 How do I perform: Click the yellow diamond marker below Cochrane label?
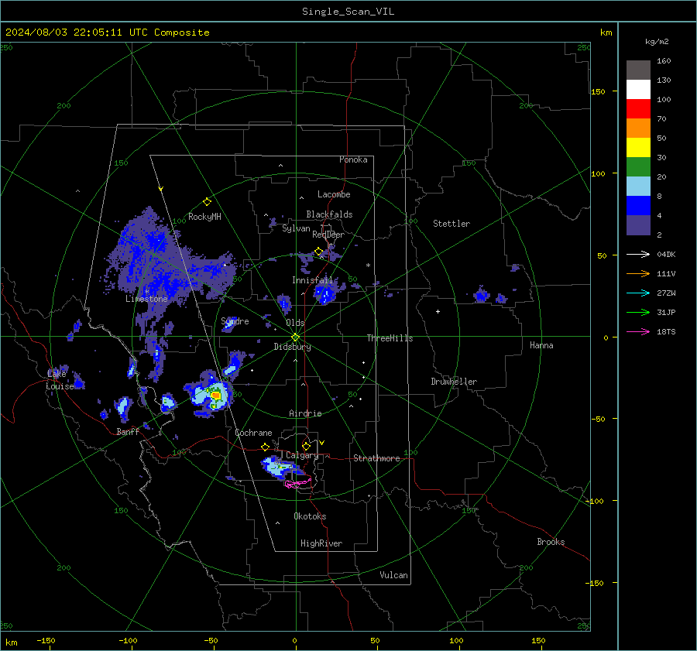coord(265,447)
